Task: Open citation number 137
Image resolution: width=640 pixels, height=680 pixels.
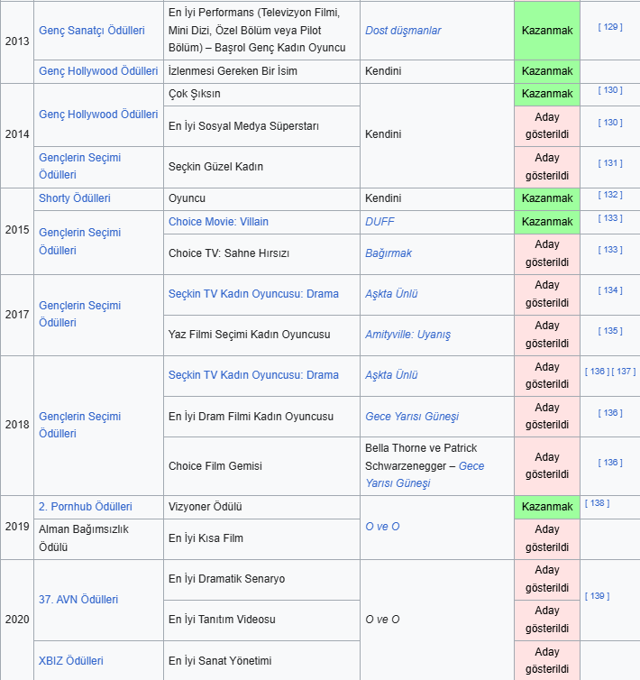Action: pos(624,372)
